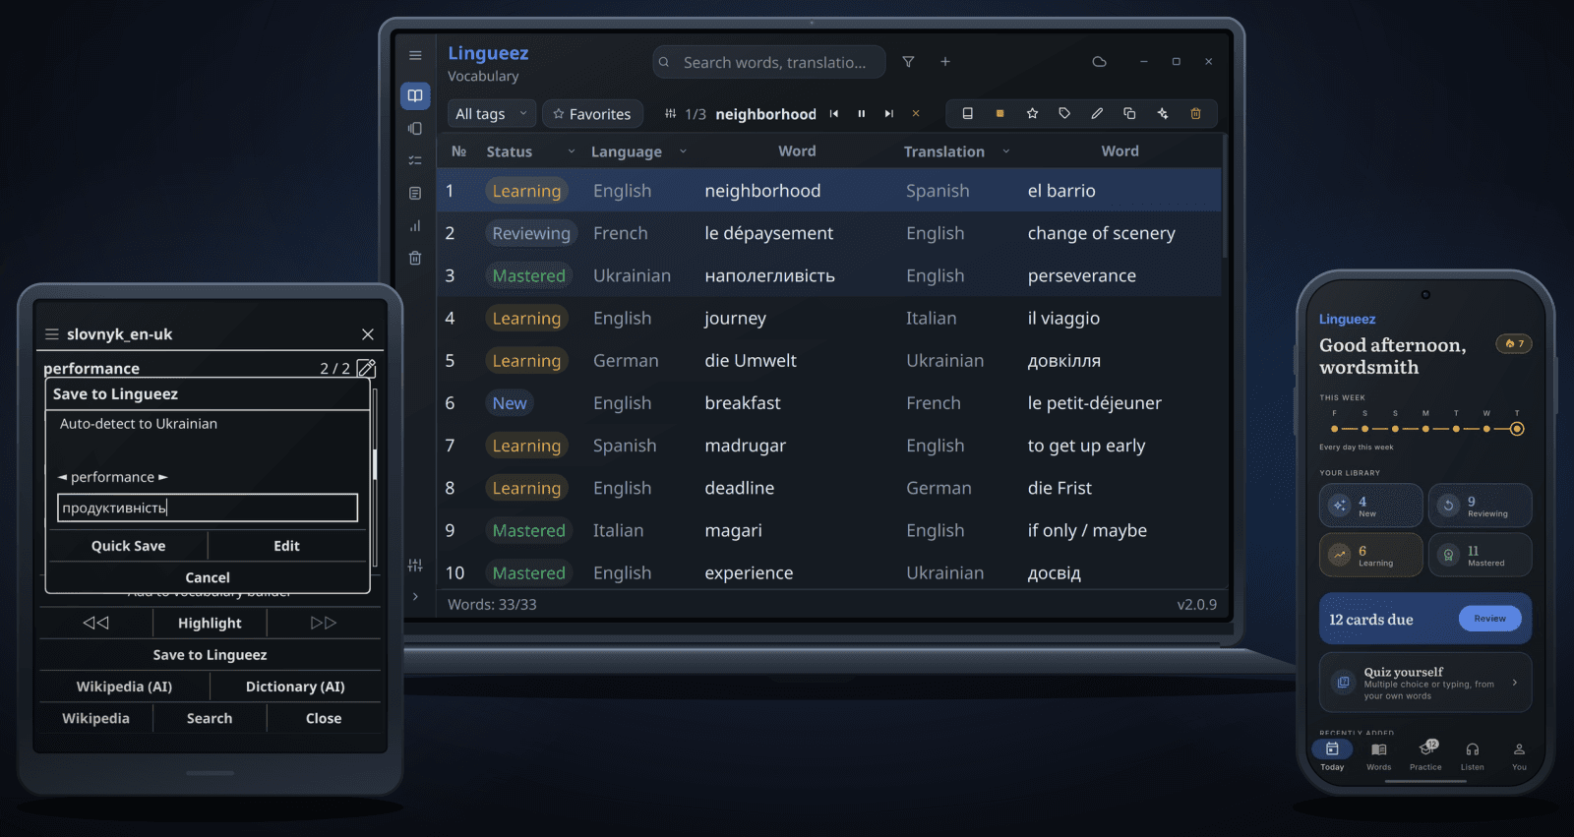The width and height of the screenshot is (1574, 837).
Task: Open the All tags dropdown
Action: pyautogui.click(x=492, y=114)
